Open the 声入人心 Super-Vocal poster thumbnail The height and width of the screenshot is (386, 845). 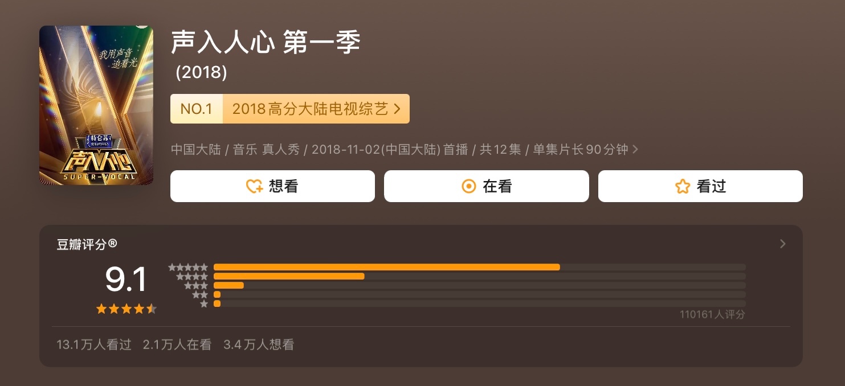96,105
